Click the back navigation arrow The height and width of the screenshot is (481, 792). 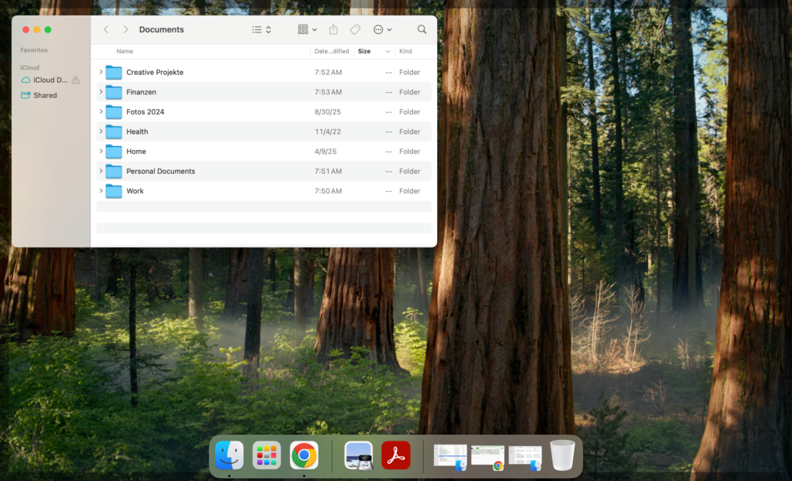click(106, 29)
